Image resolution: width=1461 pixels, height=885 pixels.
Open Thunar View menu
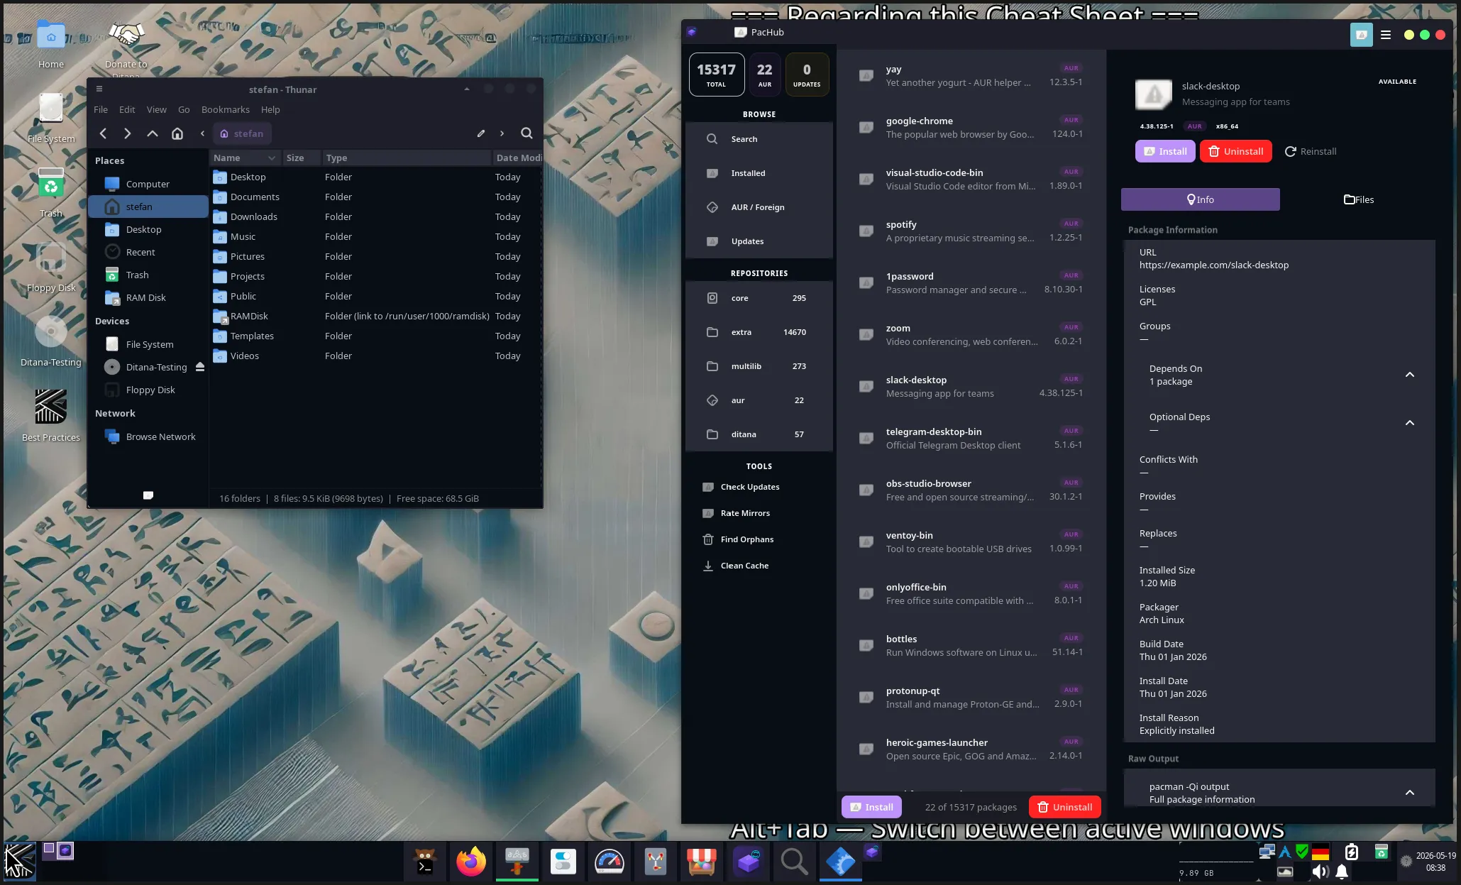point(157,109)
